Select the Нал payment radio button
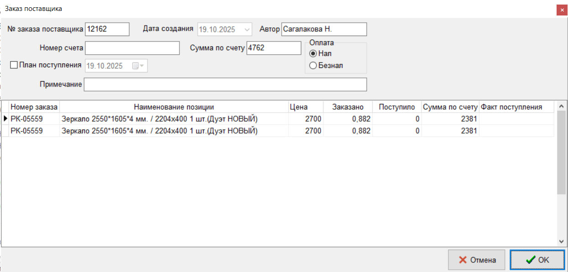 (313, 54)
